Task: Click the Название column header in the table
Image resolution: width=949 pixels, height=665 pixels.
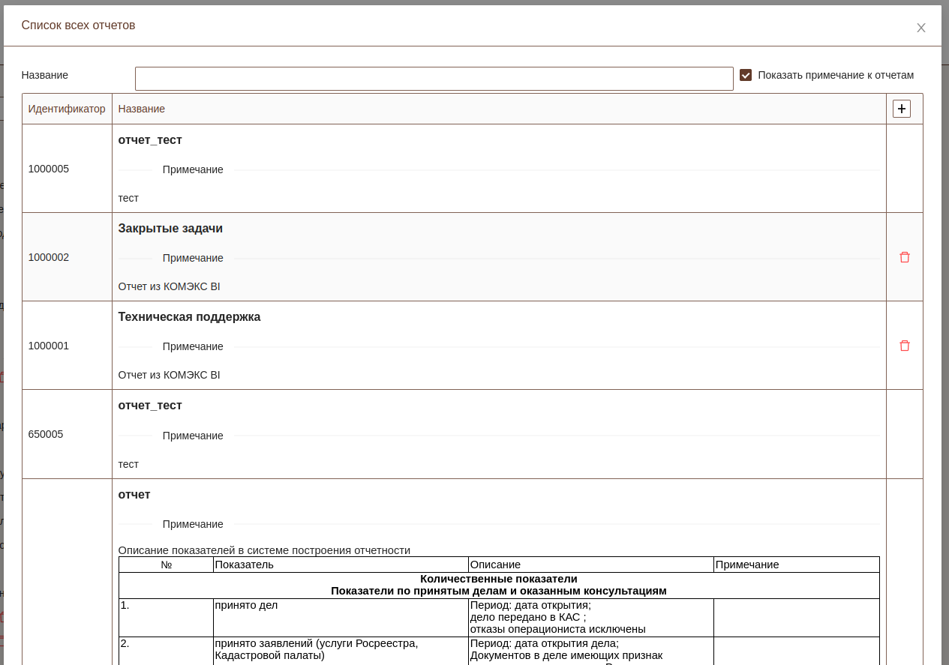Action: pyautogui.click(x=142, y=109)
